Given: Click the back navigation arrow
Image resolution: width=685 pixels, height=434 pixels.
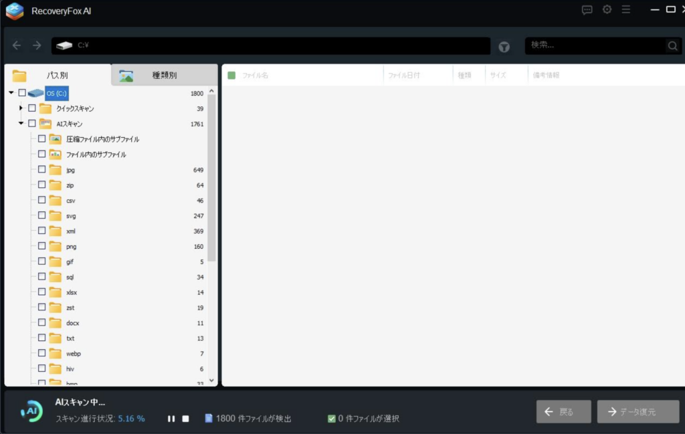Looking at the screenshot, I should coord(17,45).
